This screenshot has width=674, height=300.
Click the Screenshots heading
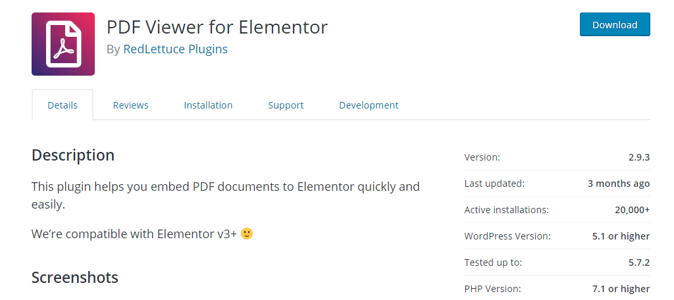coord(75,277)
